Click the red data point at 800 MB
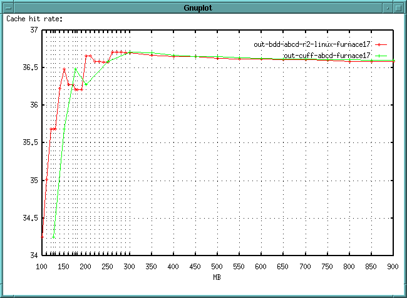407x298 pixels. [349, 61]
